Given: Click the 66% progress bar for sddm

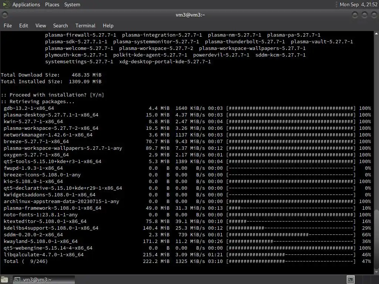Looking at the screenshot, I should 291,234.
